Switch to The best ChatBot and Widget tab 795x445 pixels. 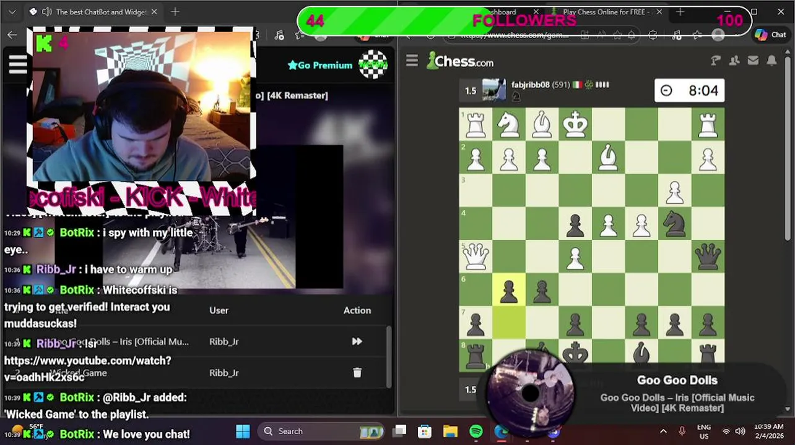(93, 12)
